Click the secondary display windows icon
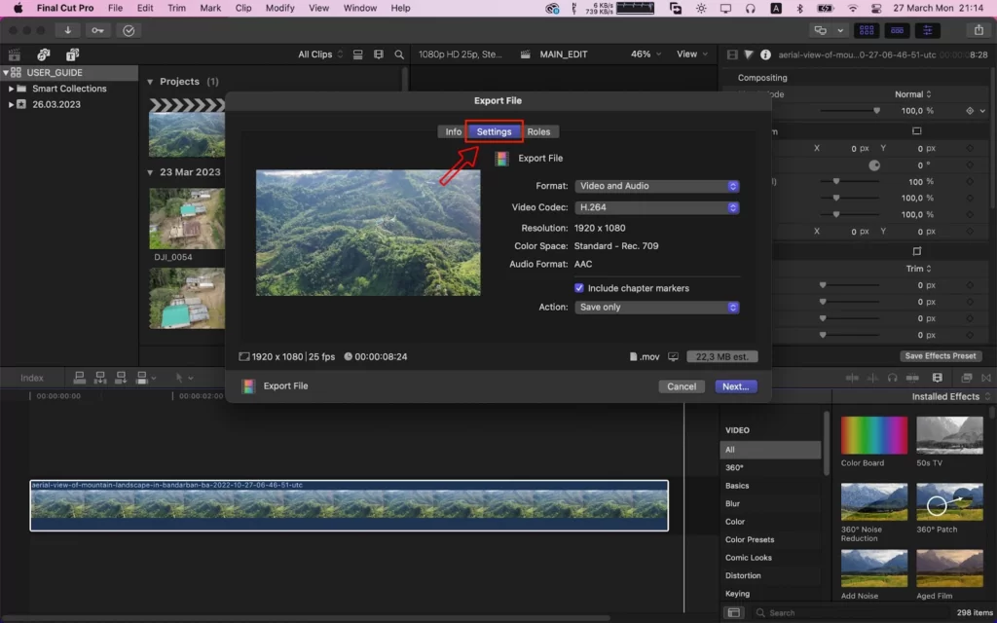This screenshot has height=623, width=997. coord(820,30)
